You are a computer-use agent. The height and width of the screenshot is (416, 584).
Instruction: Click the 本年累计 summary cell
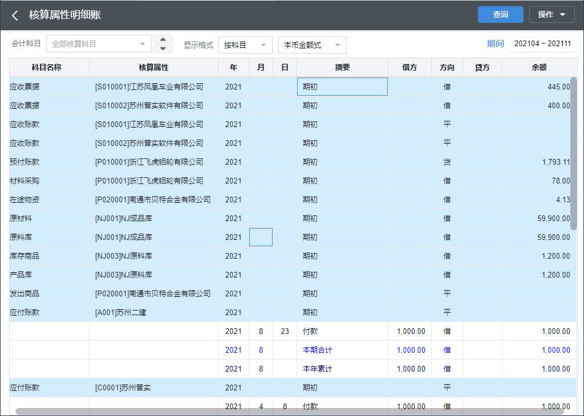click(x=342, y=369)
